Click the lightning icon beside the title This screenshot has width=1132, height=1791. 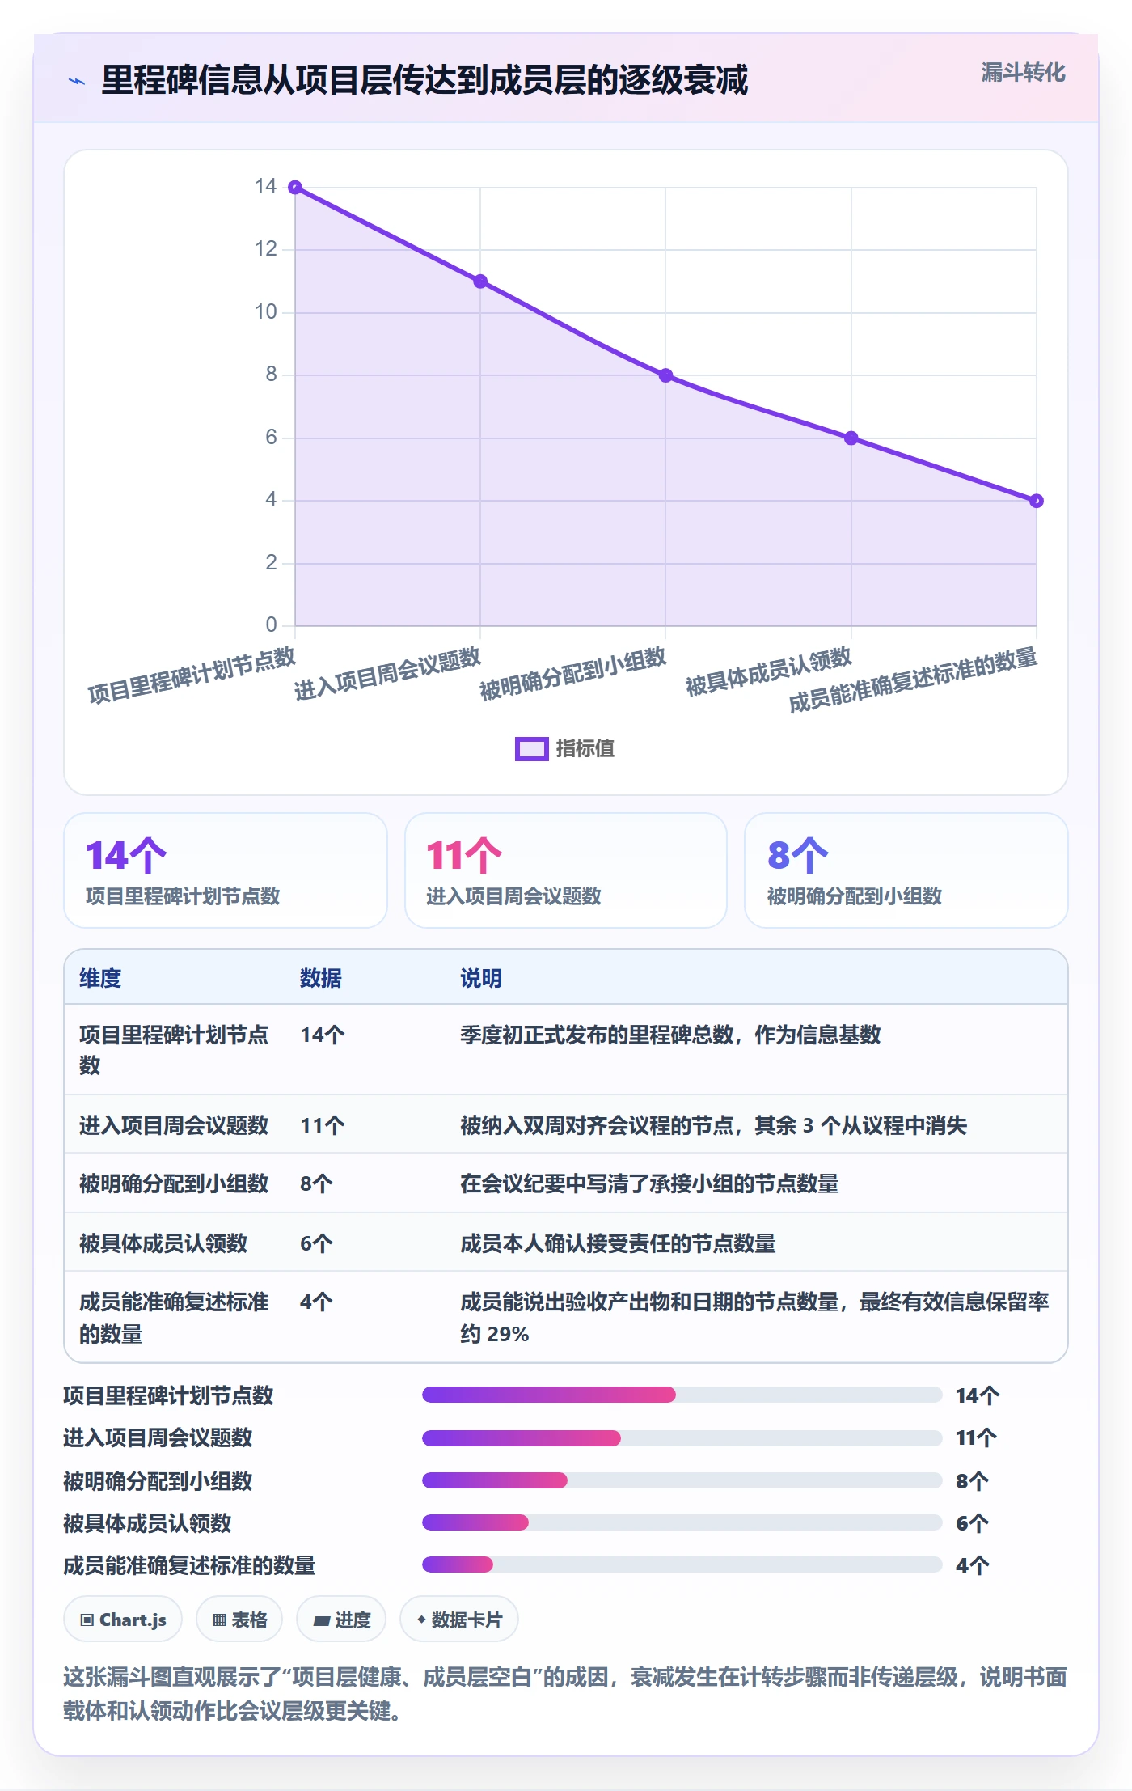pyautogui.click(x=77, y=80)
